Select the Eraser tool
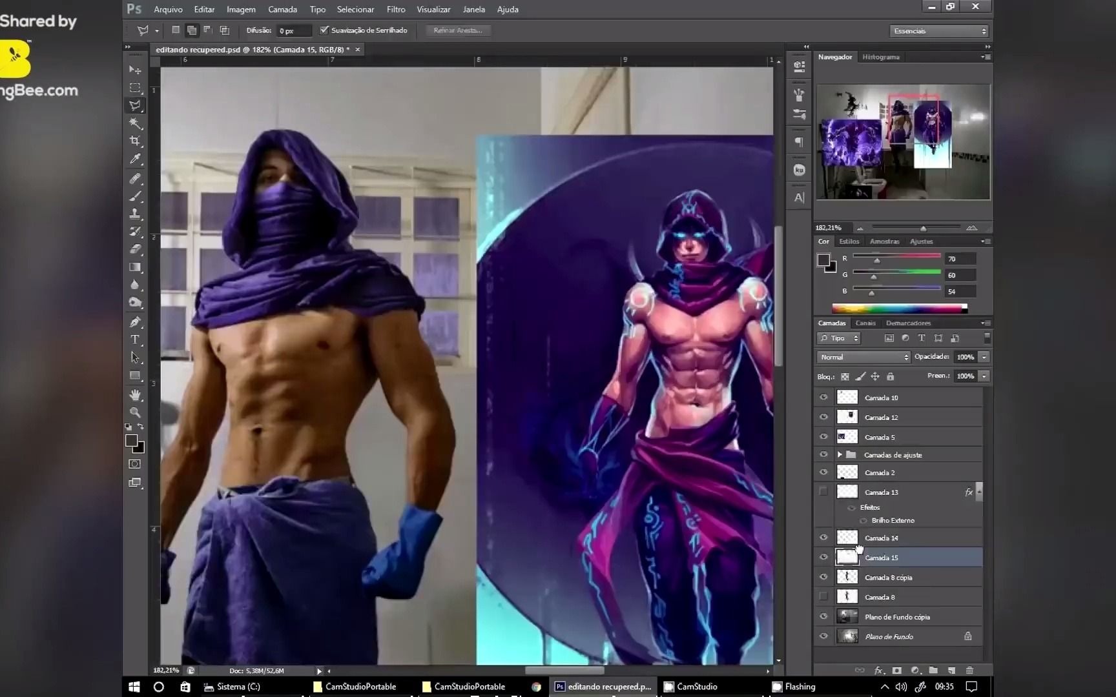This screenshot has width=1116, height=697. coord(135,249)
